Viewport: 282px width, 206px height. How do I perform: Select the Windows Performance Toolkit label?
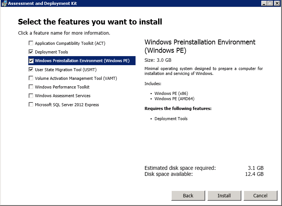tap(62, 87)
